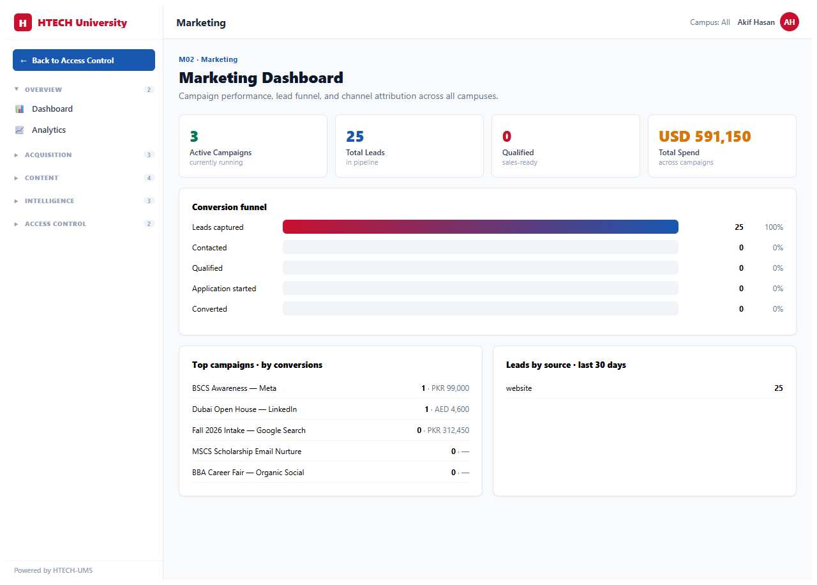Click the Converted funnel label
817x585 pixels.
(209, 309)
